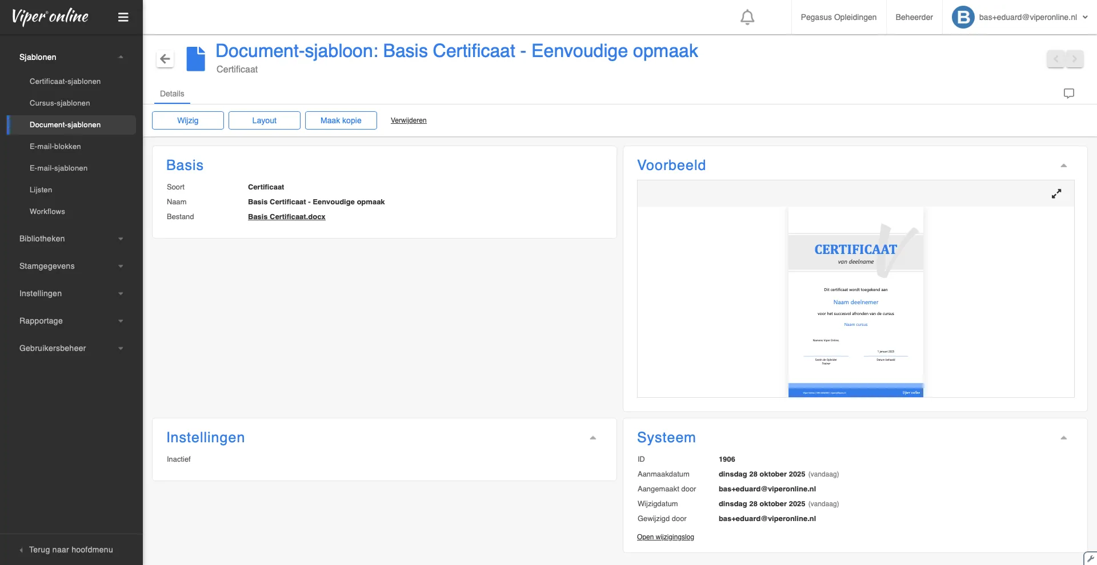Open the notifications bell
The height and width of the screenshot is (565, 1097).
point(747,17)
